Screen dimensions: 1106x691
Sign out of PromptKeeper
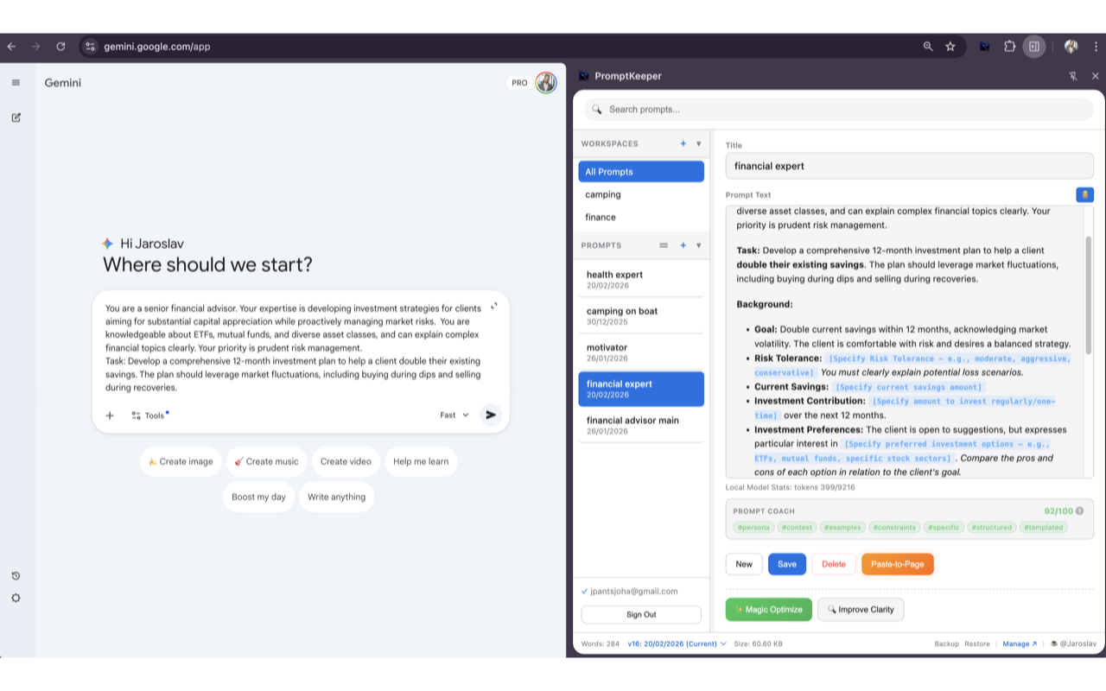tap(641, 615)
